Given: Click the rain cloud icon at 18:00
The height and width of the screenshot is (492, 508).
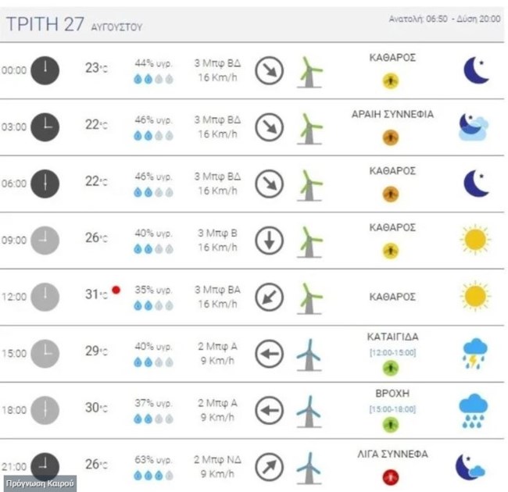Looking at the screenshot, I should pyautogui.click(x=474, y=410).
